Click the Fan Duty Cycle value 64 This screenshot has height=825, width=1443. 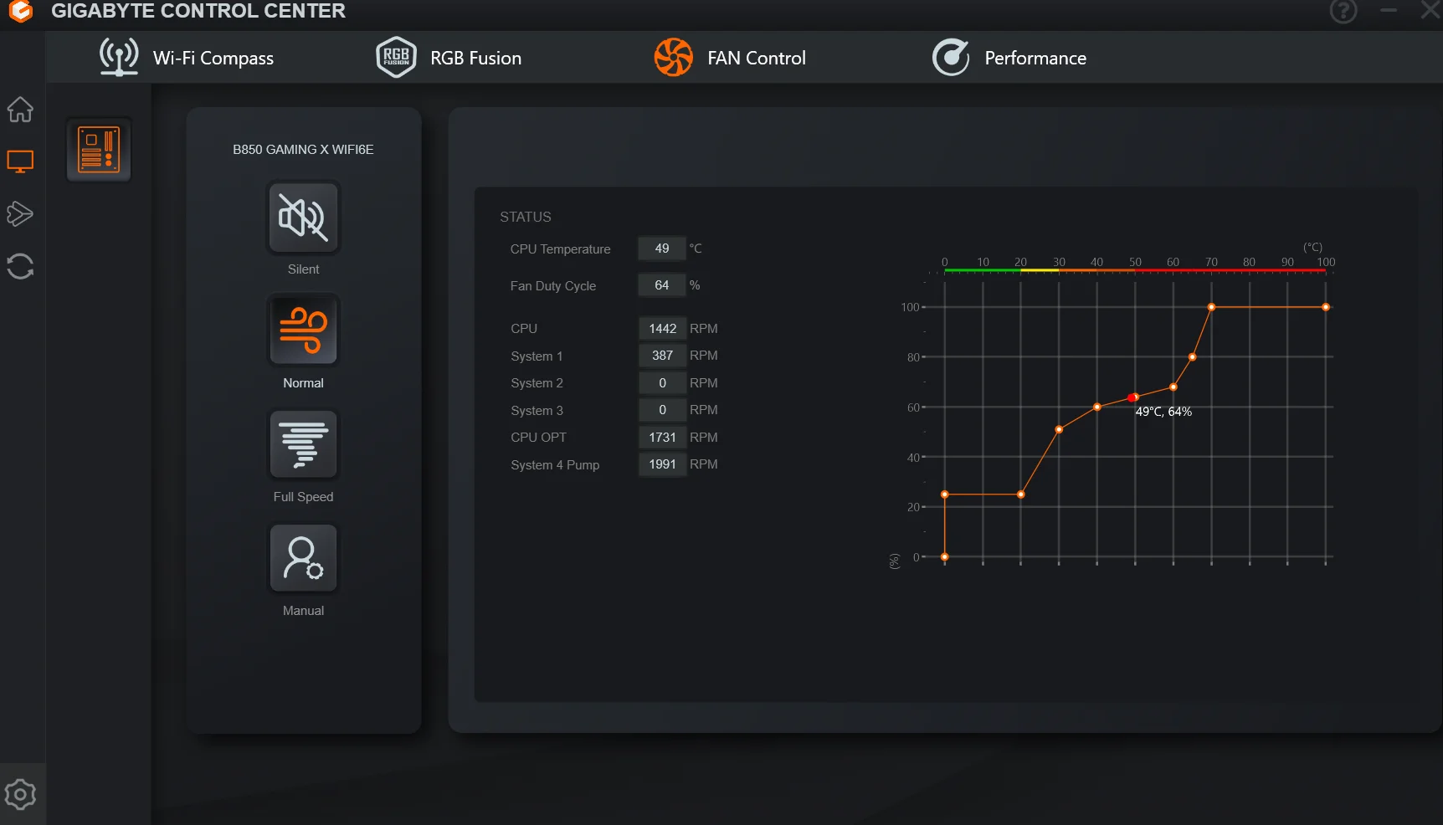point(662,285)
